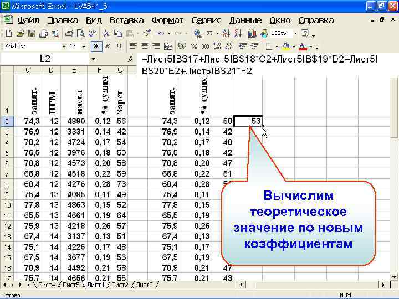
Task: Sort ascending with the А-Я icon
Action: click(x=226, y=33)
